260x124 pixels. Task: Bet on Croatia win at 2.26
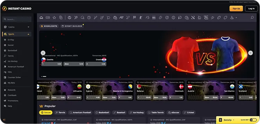coord(96,64)
